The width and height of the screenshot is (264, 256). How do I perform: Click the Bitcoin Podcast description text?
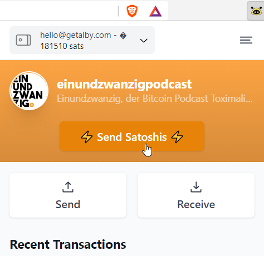[x=155, y=99]
